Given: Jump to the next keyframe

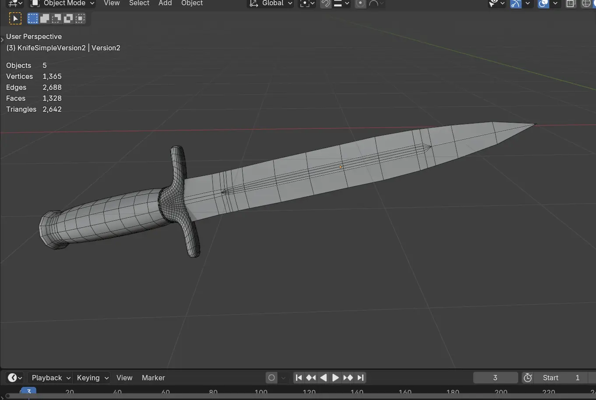Looking at the screenshot, I should [x=348, y=378].
